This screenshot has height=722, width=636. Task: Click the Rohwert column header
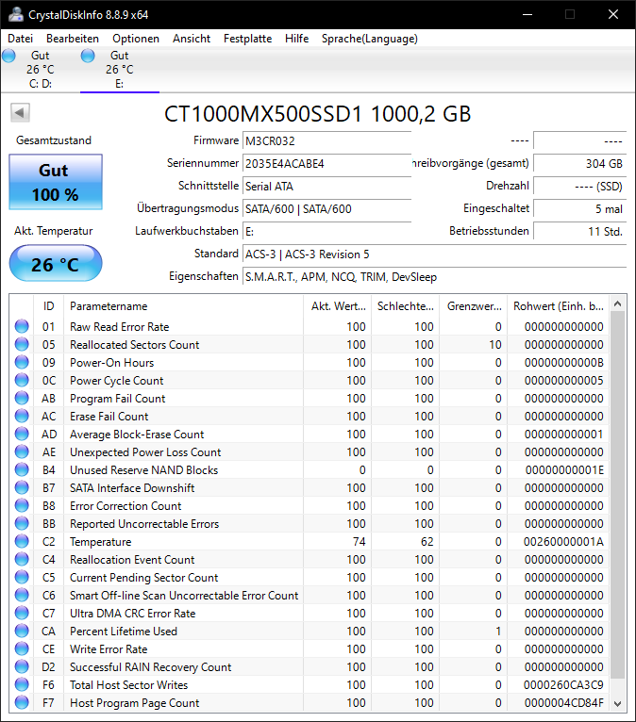click(558, 306)
